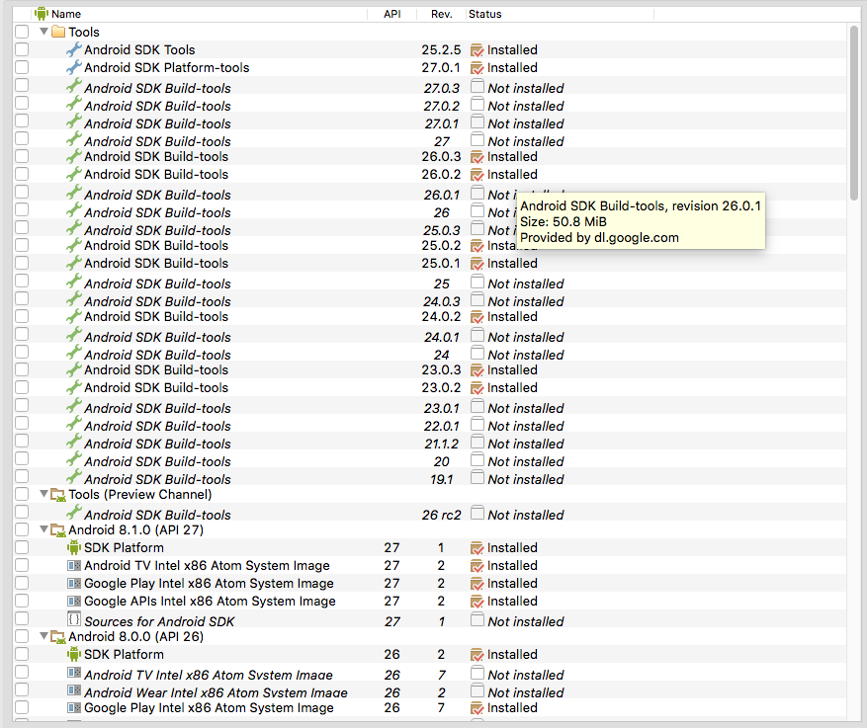
Task: Click the Rev. column header
Action: [441, 13]
